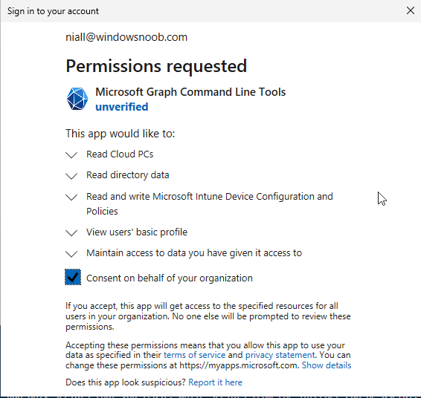421x398 pixels.
Task: Click the Microsoft Graph Command Line Tools logo
Action: 77,99
